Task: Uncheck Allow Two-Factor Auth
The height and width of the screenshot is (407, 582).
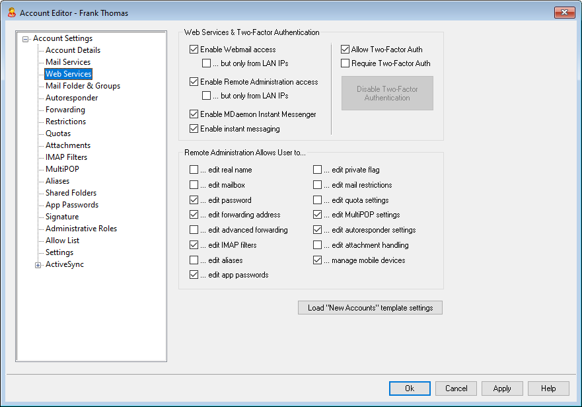Action: tap(346, 50)
